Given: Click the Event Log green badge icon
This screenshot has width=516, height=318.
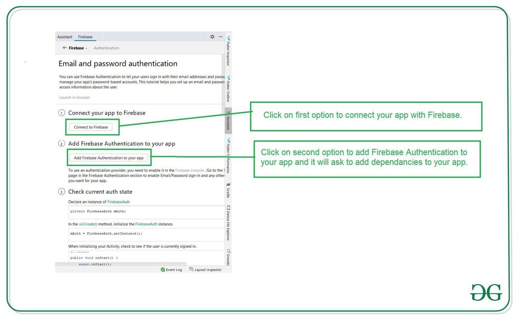Looking at the screenshot, I should click(x=163, y=270).
